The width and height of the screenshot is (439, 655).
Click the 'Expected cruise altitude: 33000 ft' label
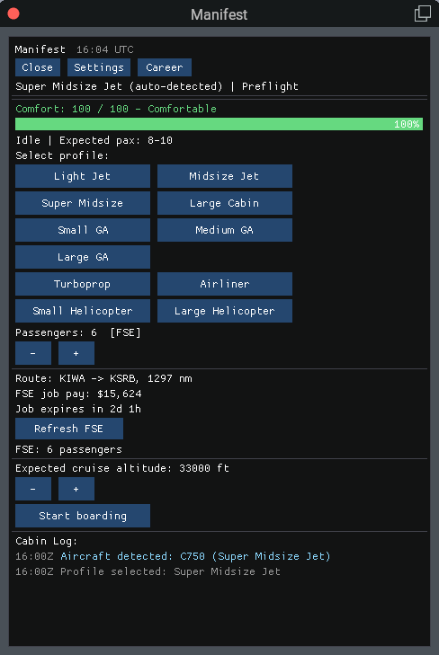point(122,468)
